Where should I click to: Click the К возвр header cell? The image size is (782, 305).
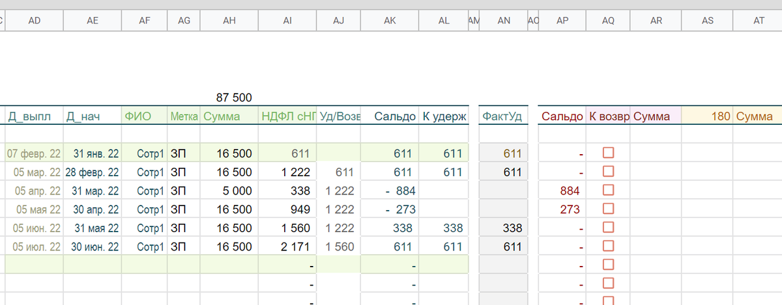click(x=608, y=116)
